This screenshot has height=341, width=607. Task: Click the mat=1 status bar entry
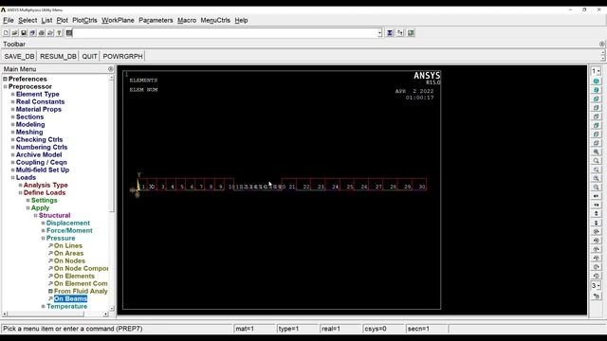pyautogui.click(x=245, y=329)
